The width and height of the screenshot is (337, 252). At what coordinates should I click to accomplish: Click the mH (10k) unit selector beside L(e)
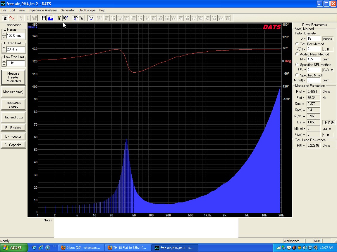pyautogui.click(x=329, y=123)
